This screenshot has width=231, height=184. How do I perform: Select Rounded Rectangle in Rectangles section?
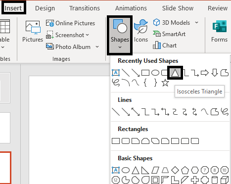coord(126,141)
